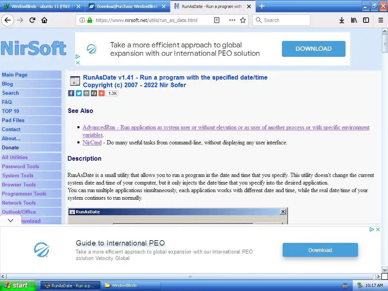The height and width of the screenshot is (291, 388).
Task: Close the RunAsDate tab
Action: point(249,6)
